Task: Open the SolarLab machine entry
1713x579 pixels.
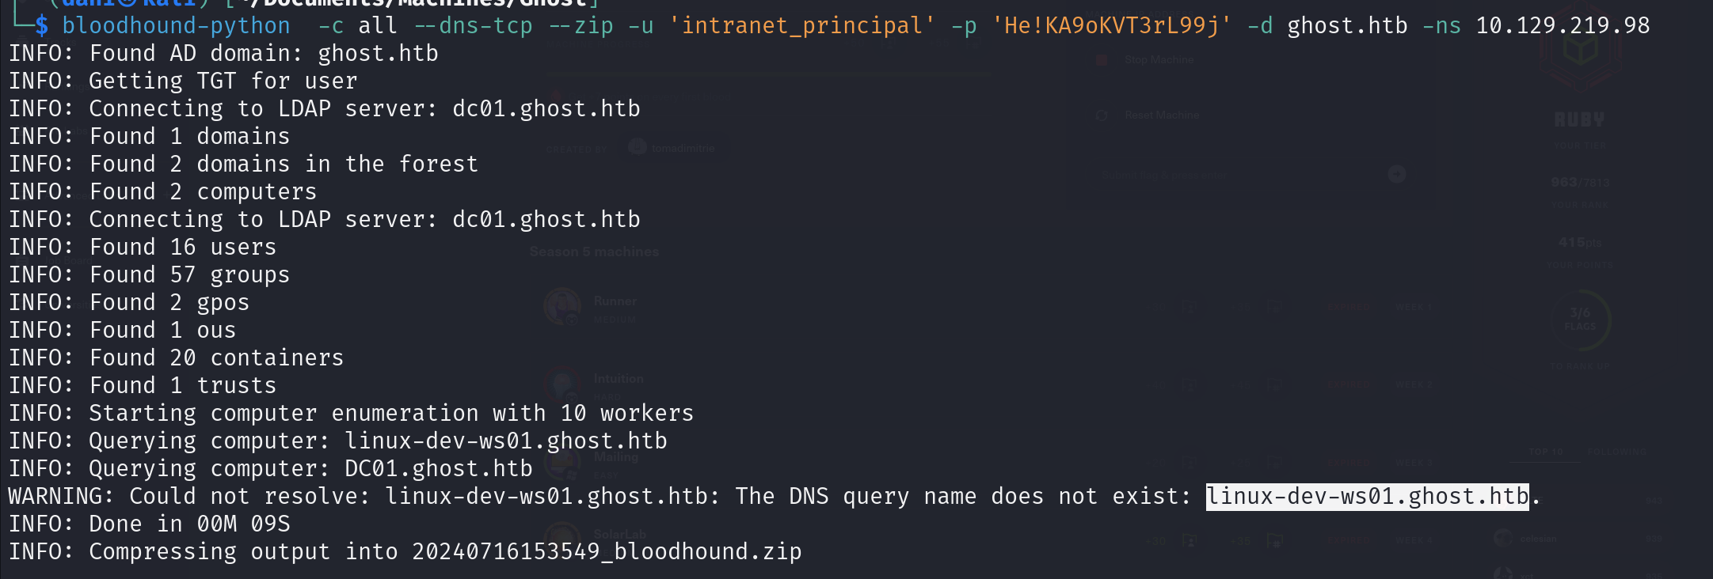Action: 619,535
